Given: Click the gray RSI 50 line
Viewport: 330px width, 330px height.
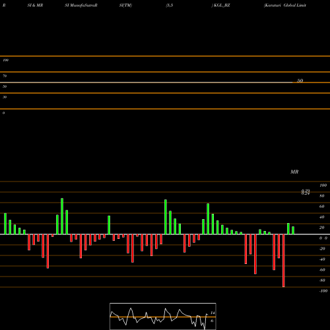Looking at the screenshot, I should click(147, 82).
